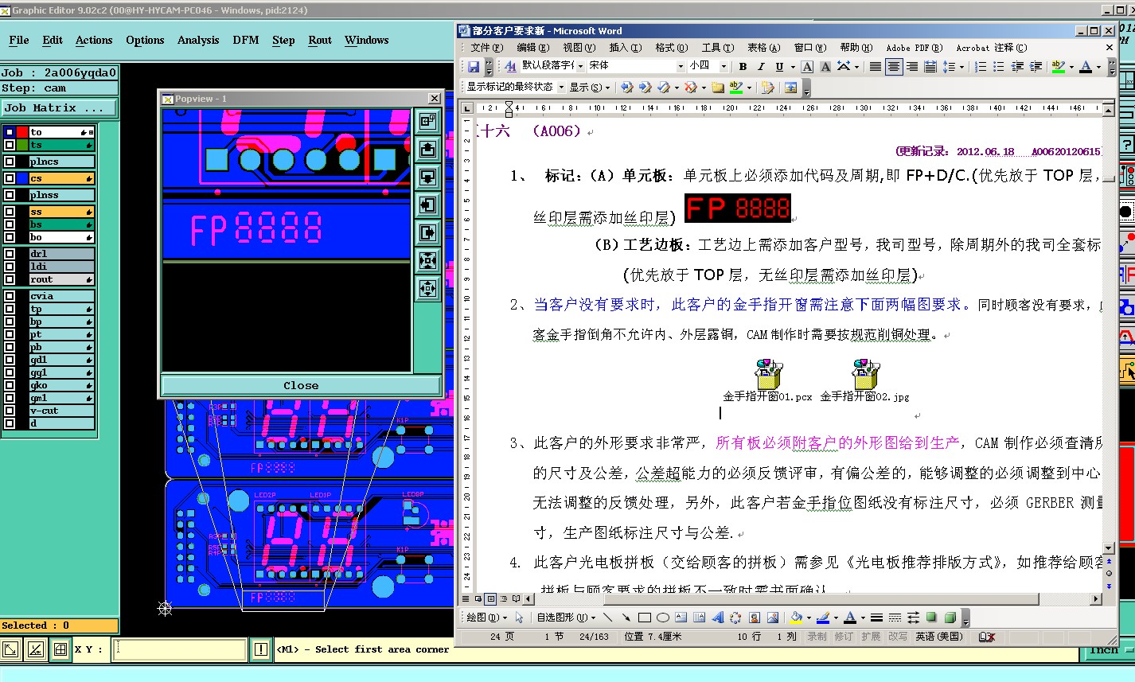Click Select Objects pointer in Drawing toolbar
This screenshot has height=682, width=1135.
520,618
